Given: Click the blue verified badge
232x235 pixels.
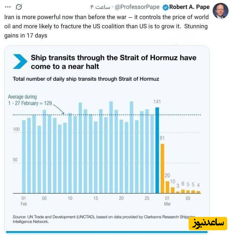Looking at the screenshot, I should [x=165, y=7].
